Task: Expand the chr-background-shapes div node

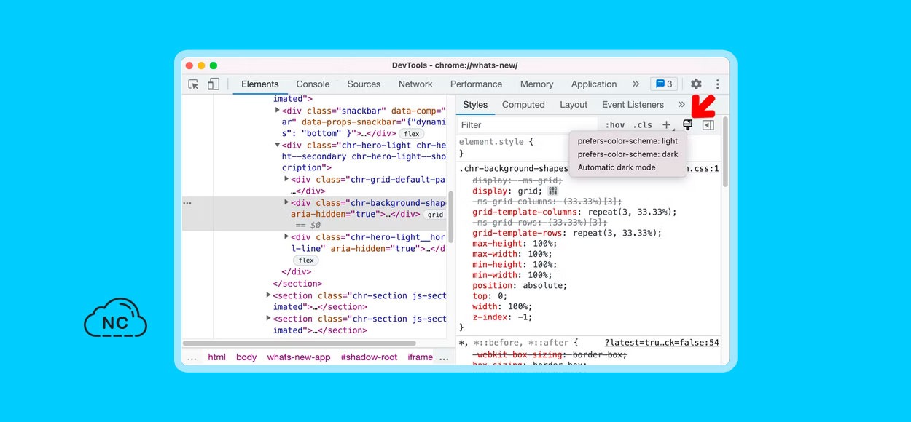Action: click(x=286, y=202)
